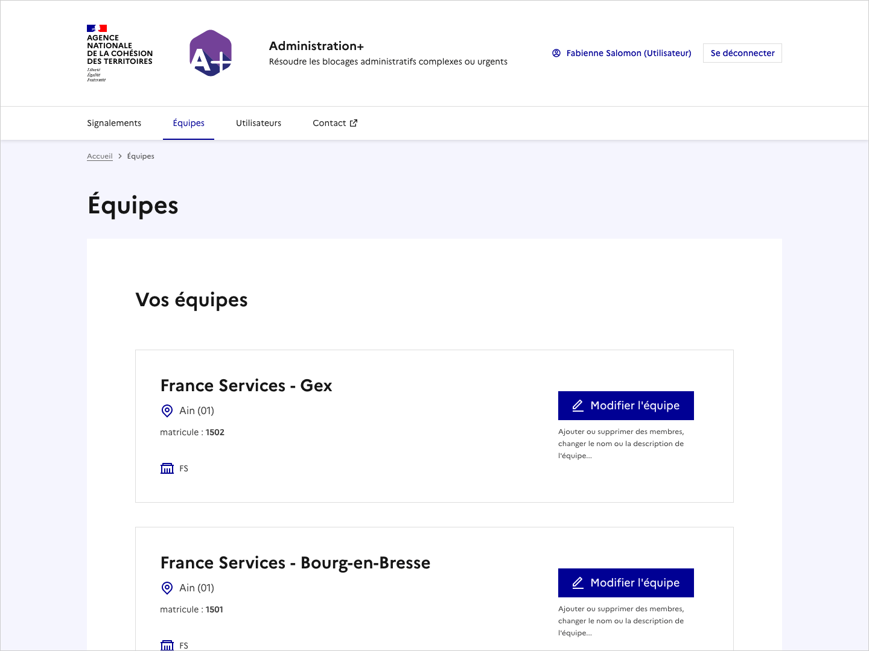Click the FS building icon under matricule 1502
The height and width of the screenshot is (651, 869).
click(167, 468)
